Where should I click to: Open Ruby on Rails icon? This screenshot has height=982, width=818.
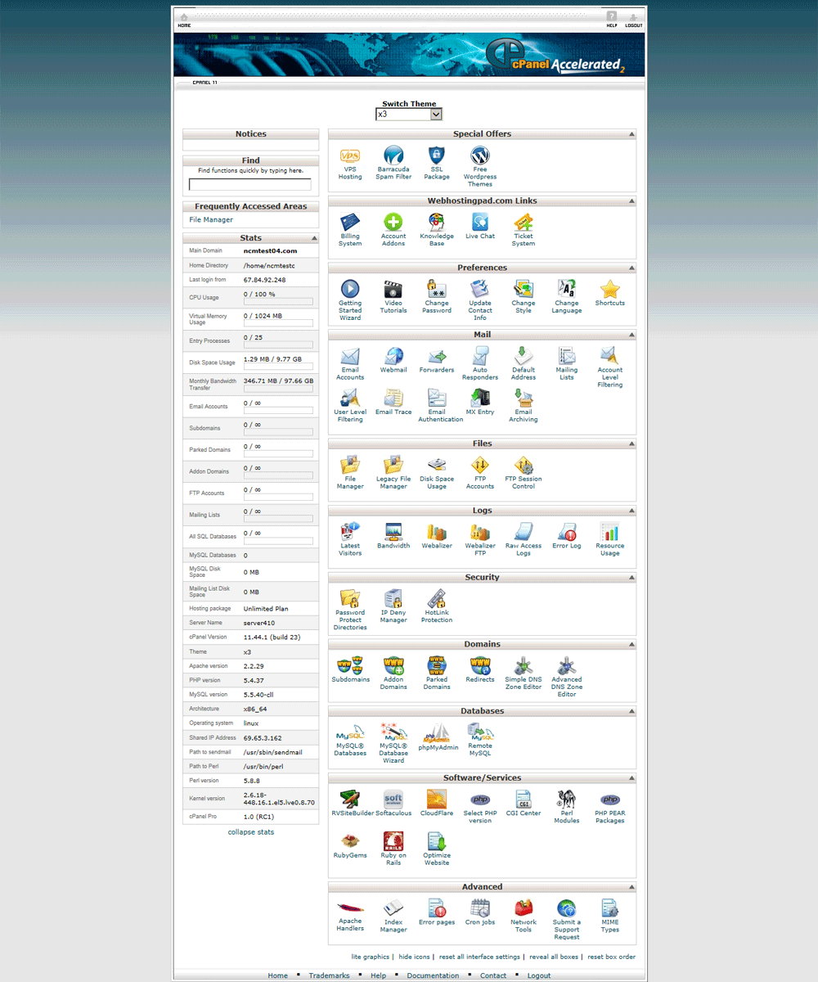tap(393, 841)
